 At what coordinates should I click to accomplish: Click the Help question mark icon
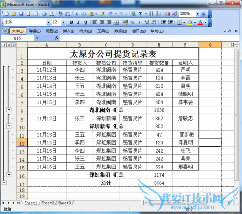click(204, 14)
